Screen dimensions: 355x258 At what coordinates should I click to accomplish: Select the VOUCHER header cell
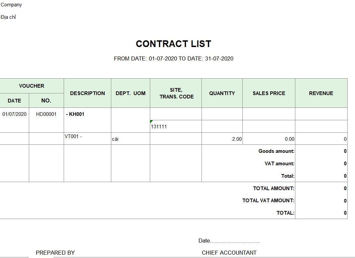32,86
